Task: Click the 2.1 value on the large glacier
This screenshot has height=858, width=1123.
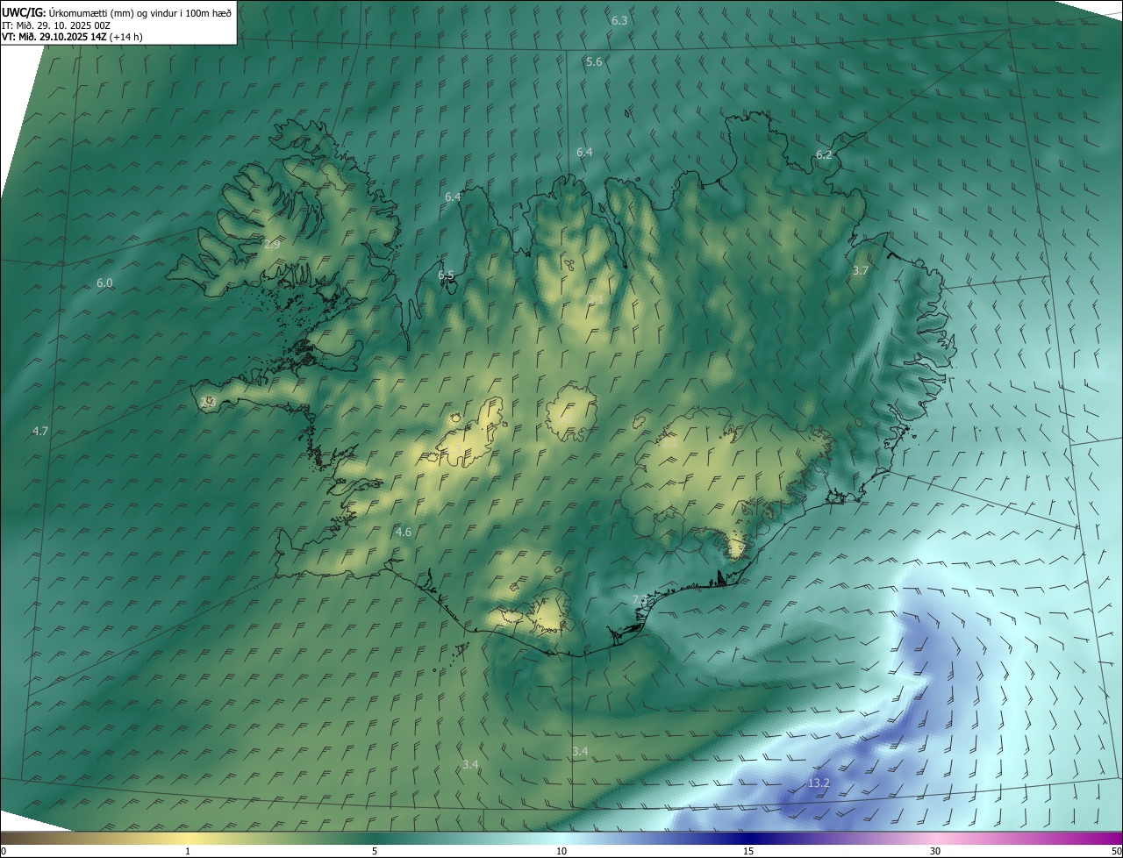Action: [669, 442]
